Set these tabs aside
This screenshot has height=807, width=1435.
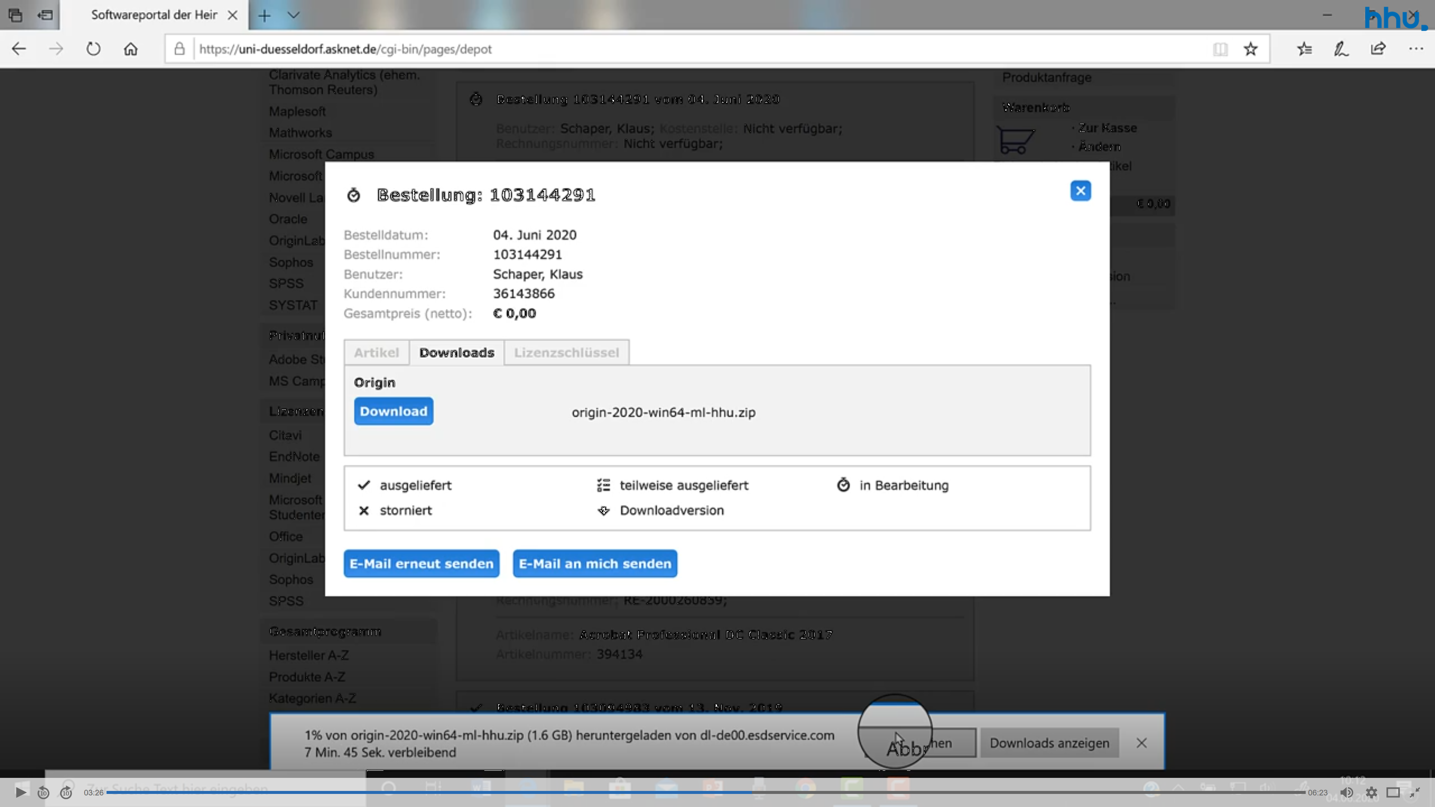[45, 16]
